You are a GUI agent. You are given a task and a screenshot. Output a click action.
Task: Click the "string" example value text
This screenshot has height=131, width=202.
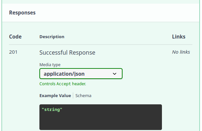tap(52, 110)
